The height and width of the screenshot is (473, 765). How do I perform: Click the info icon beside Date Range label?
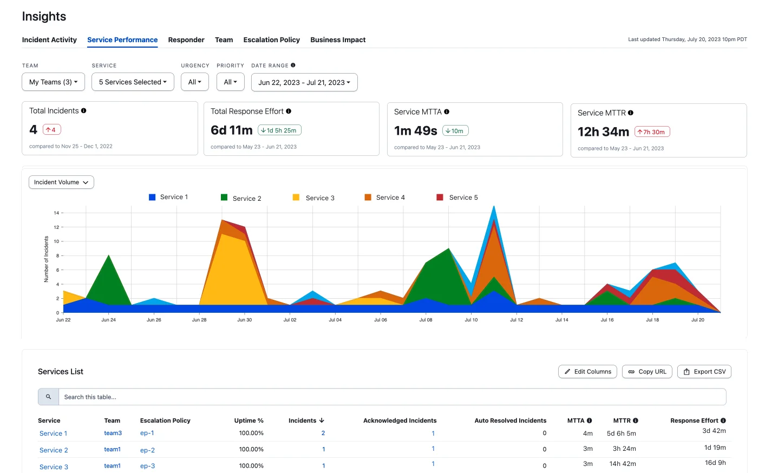click(293, 65)
